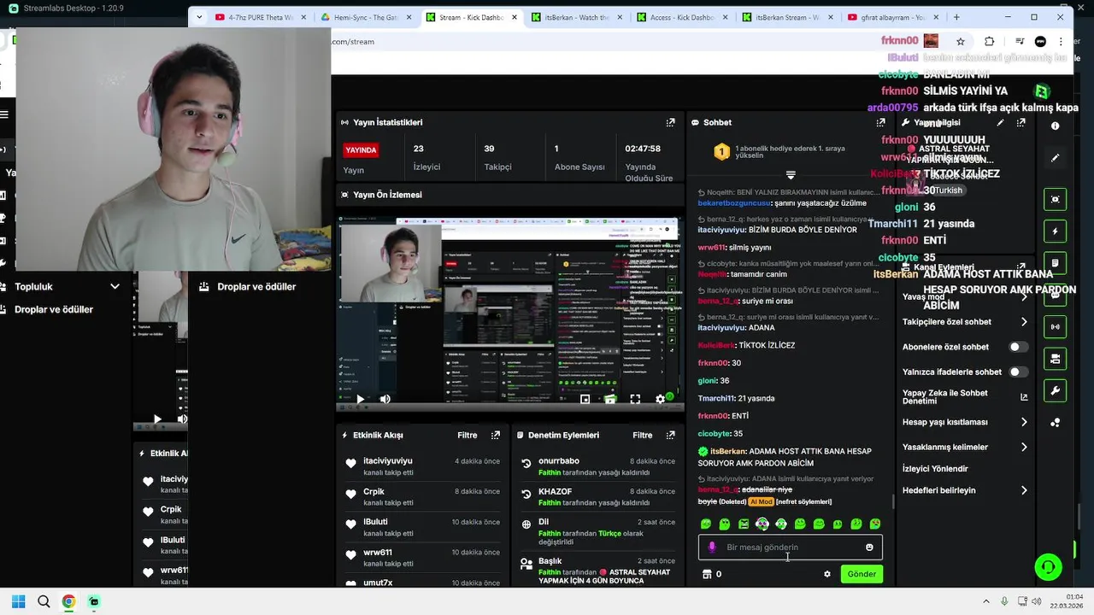Click the pencil edit icon in the right sidebar
This screenshot has width=1094, height=615.
tap(1055, 158)
